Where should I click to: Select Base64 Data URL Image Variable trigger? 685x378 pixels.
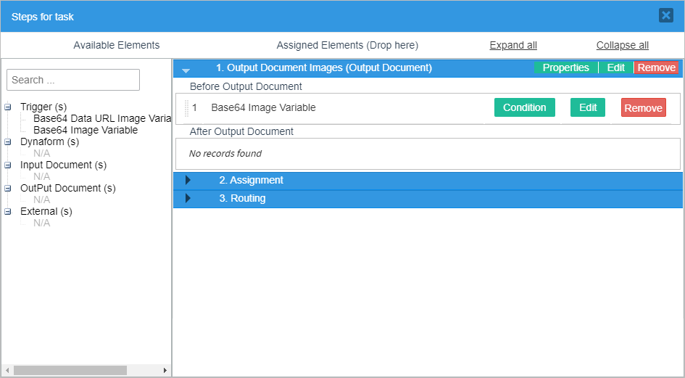coord(101,119)
